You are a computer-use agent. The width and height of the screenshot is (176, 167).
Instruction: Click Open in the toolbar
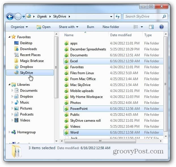44,27
